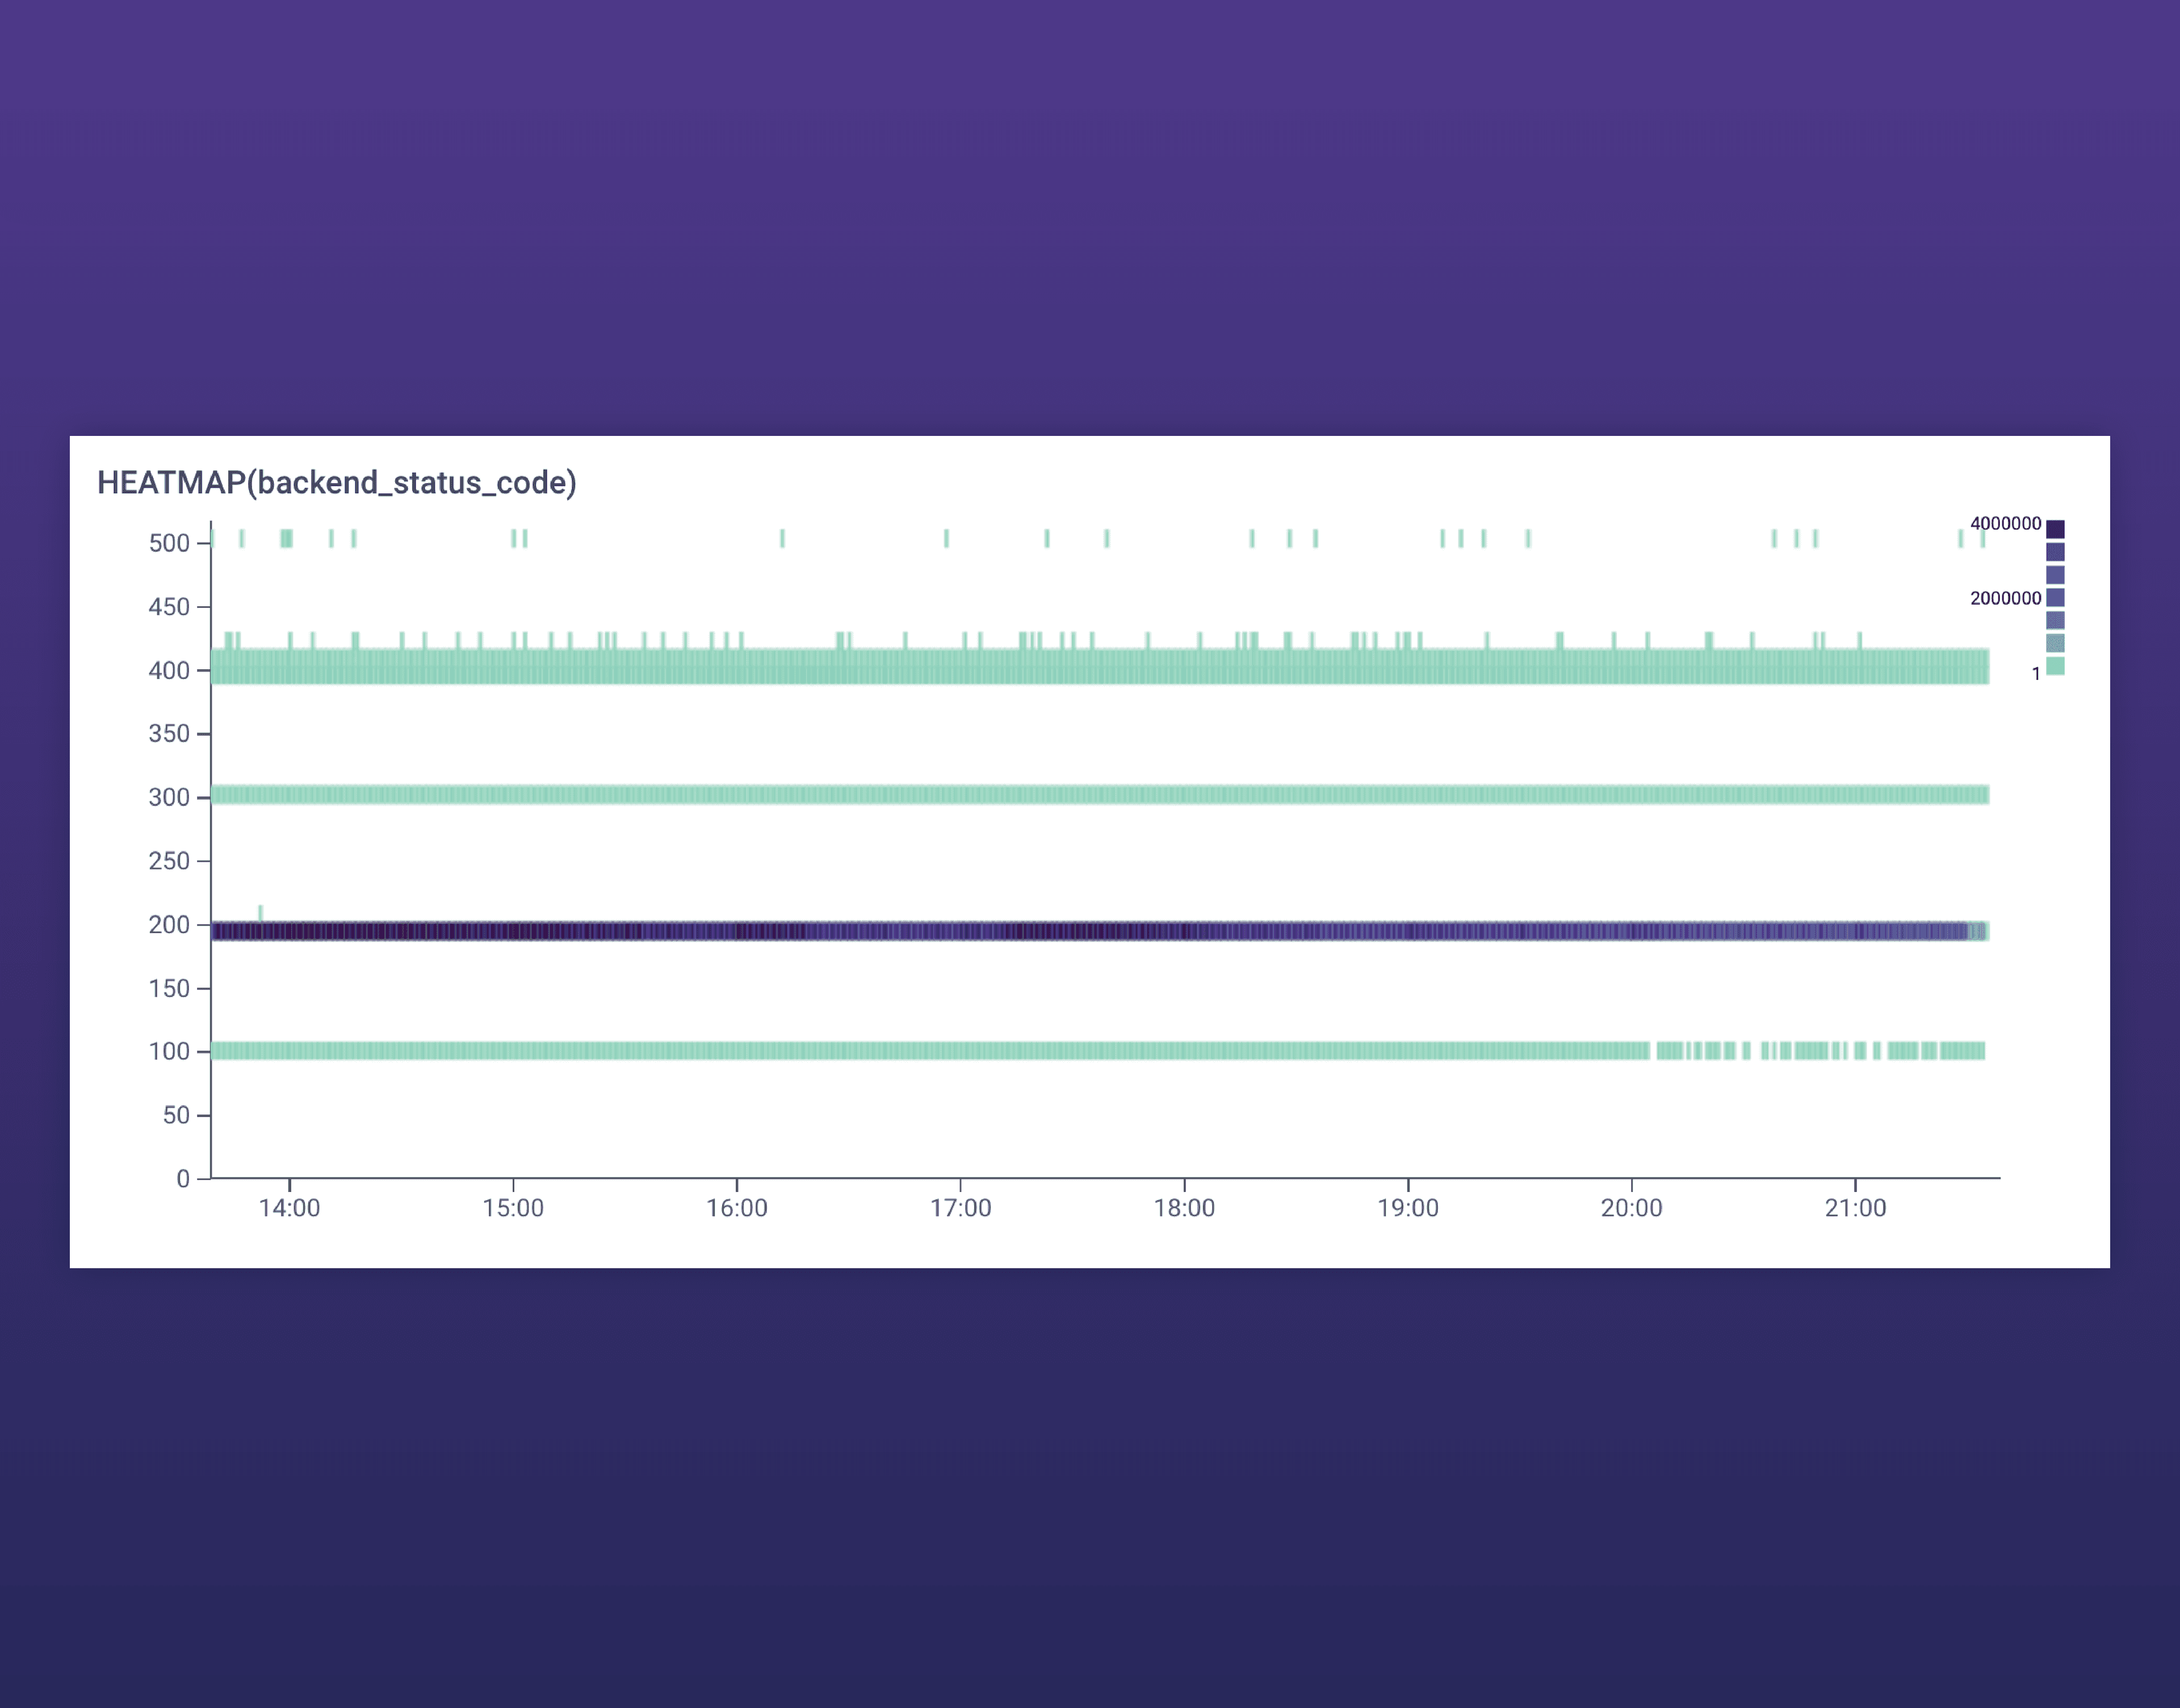This screenshot has width=2180, height=1708.
Task: Click the 350 y-axis label
Action: [169, 734]
